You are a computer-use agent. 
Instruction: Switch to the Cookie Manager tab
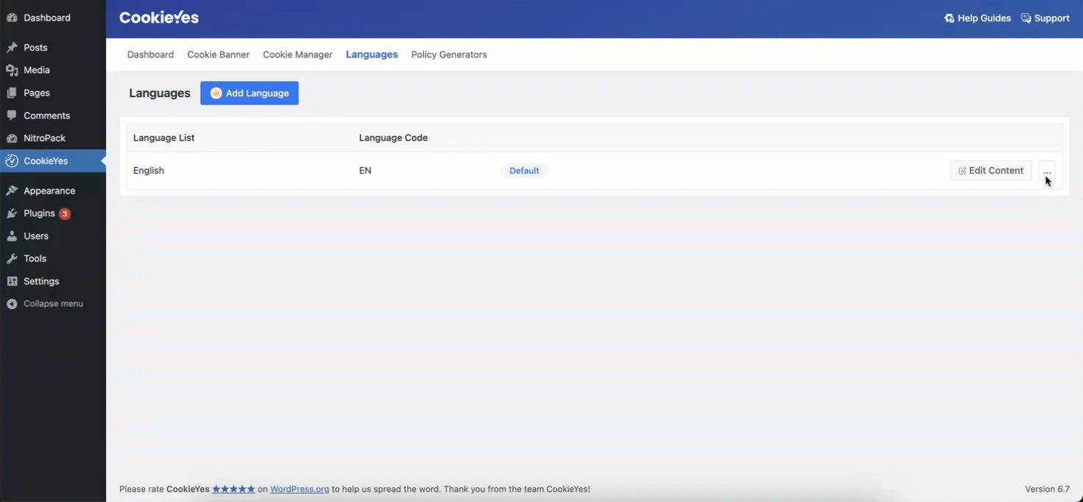[x=298, y=54]
